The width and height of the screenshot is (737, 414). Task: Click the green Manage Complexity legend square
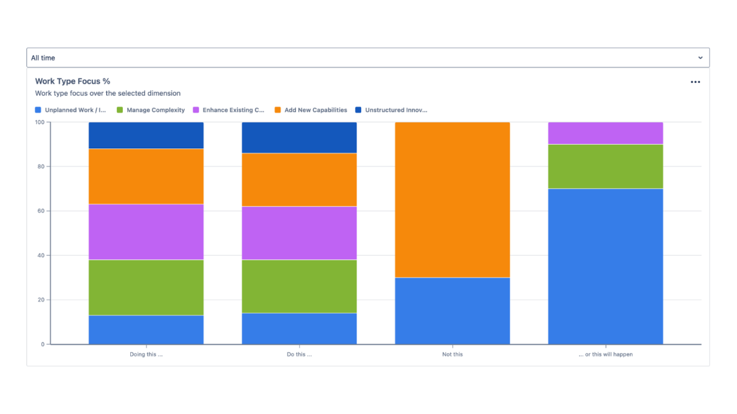tap(120, 110)
